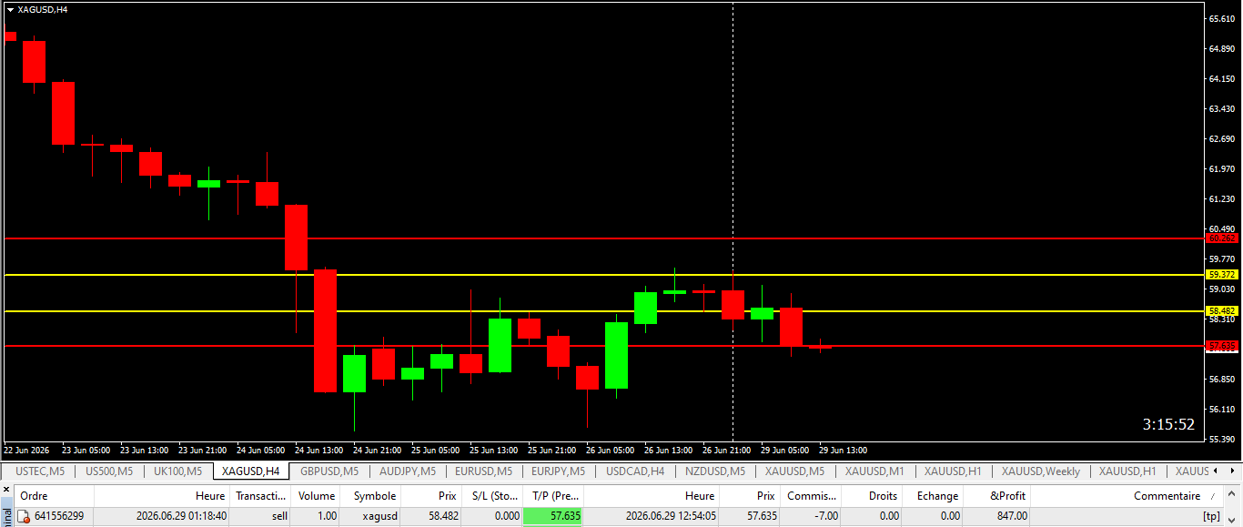The height and width of the screenshot is (527, 1243).
Task: Open the XAUUSD,Weekly chart tab
Action: click(x=1041, y=471)
